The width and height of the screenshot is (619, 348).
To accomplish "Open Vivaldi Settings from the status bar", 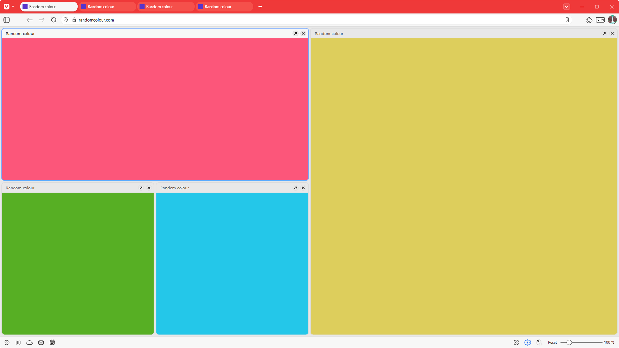I will tap(6, 343).
